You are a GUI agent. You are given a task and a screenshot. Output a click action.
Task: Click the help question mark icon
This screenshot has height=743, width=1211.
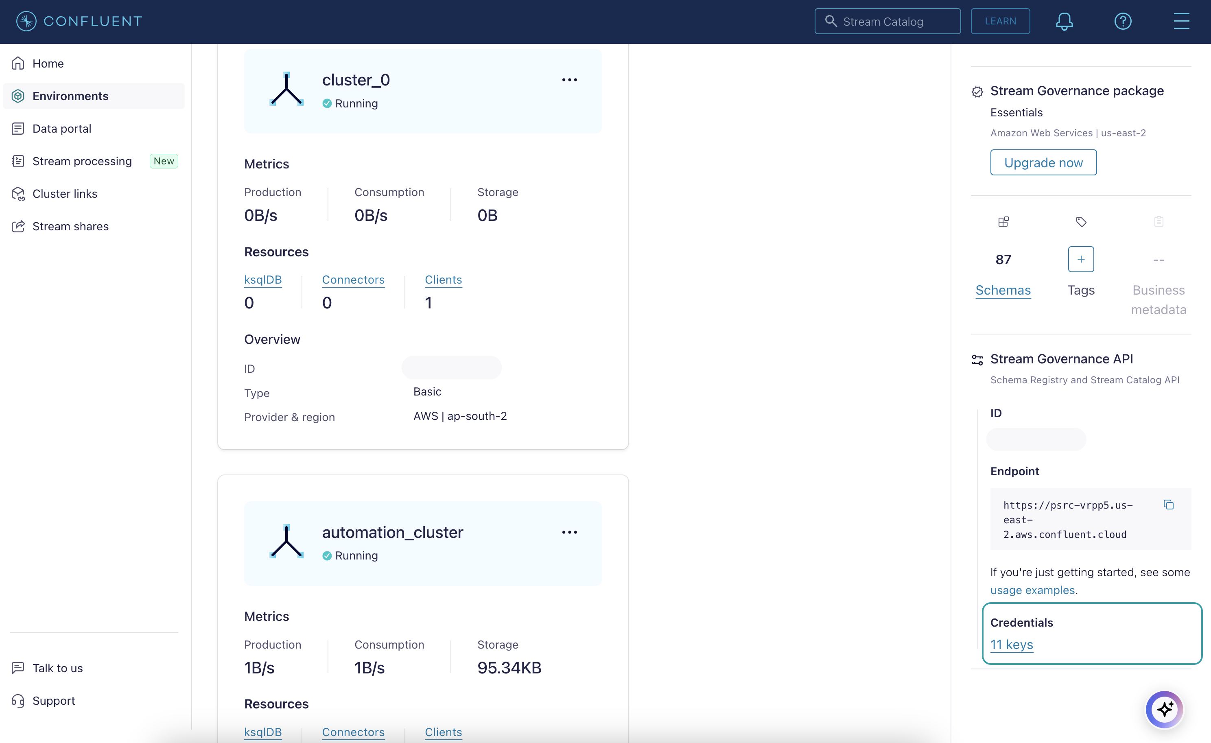(1123, 22)
